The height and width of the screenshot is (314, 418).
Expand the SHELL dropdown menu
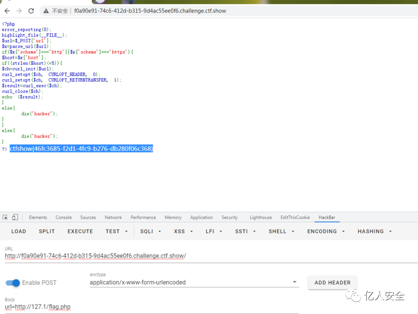tap(281, 231)
